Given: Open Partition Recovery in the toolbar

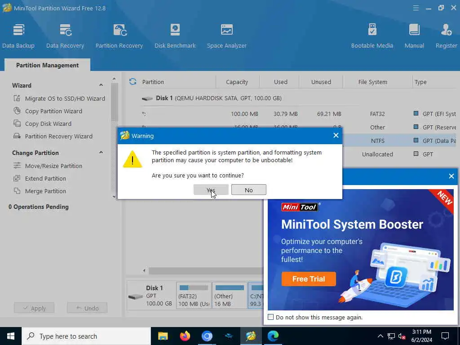Looking at the screenshot, I should tap(119, 36).
